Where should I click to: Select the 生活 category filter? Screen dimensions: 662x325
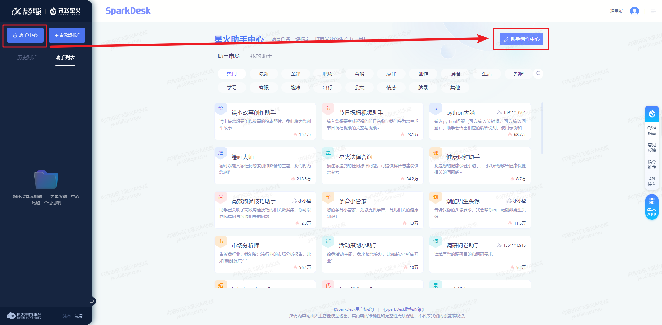click(487, 74)
